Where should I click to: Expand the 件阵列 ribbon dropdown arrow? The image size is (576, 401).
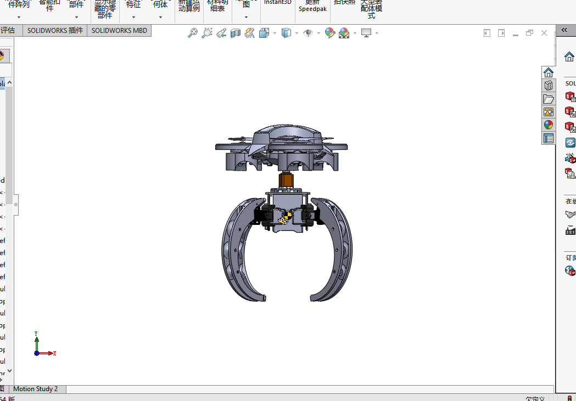19,17
